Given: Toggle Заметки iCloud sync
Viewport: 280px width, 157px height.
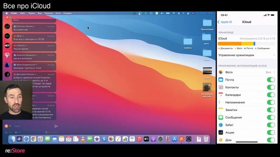Looking at the screenshot, I should click(271, 110).
